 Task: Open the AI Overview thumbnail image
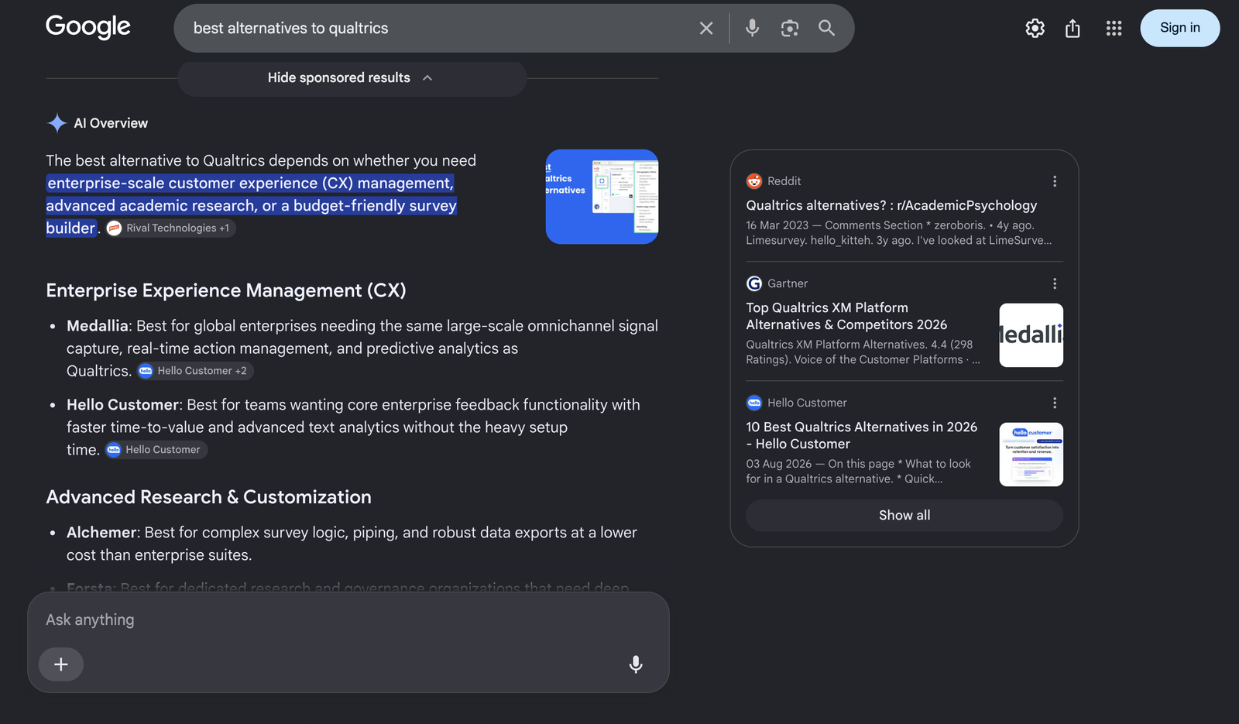pyautogui.click(x=602, y=197)
